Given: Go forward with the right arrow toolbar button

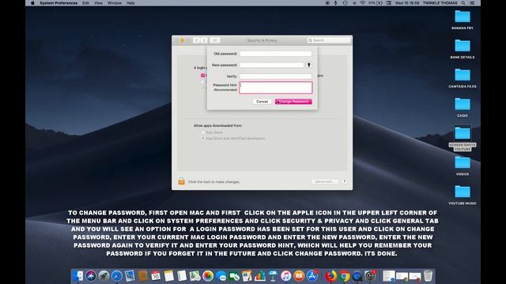Looking at the screenshot, I should (x=204, y=40).
